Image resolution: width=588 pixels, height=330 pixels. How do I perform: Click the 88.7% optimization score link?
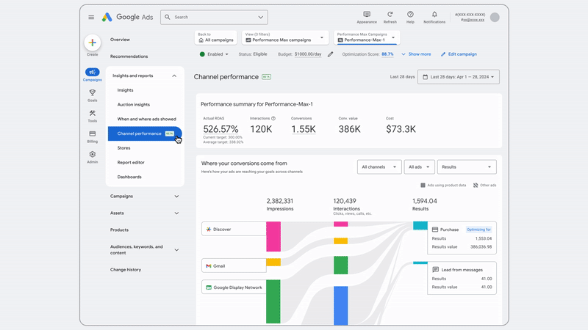[387, 54]
